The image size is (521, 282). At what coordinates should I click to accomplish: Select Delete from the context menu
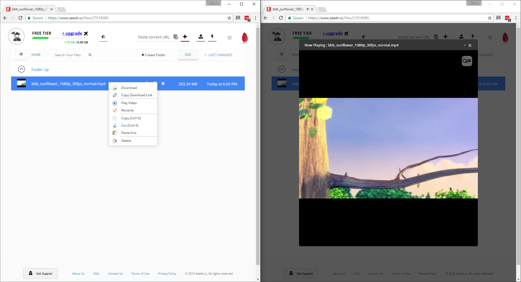coord(133,141)
